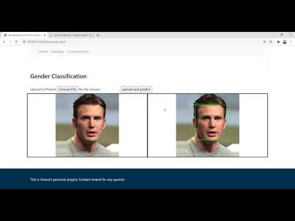Open the extensions puzzle icon
Viewport: 295px width, 221px height.
click(278, 42)
